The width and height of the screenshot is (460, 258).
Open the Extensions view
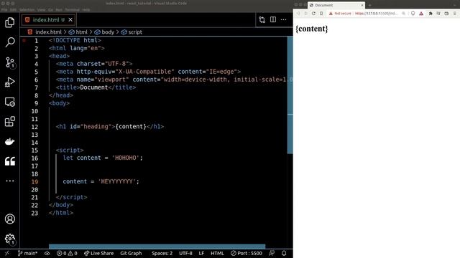[9, 122]
